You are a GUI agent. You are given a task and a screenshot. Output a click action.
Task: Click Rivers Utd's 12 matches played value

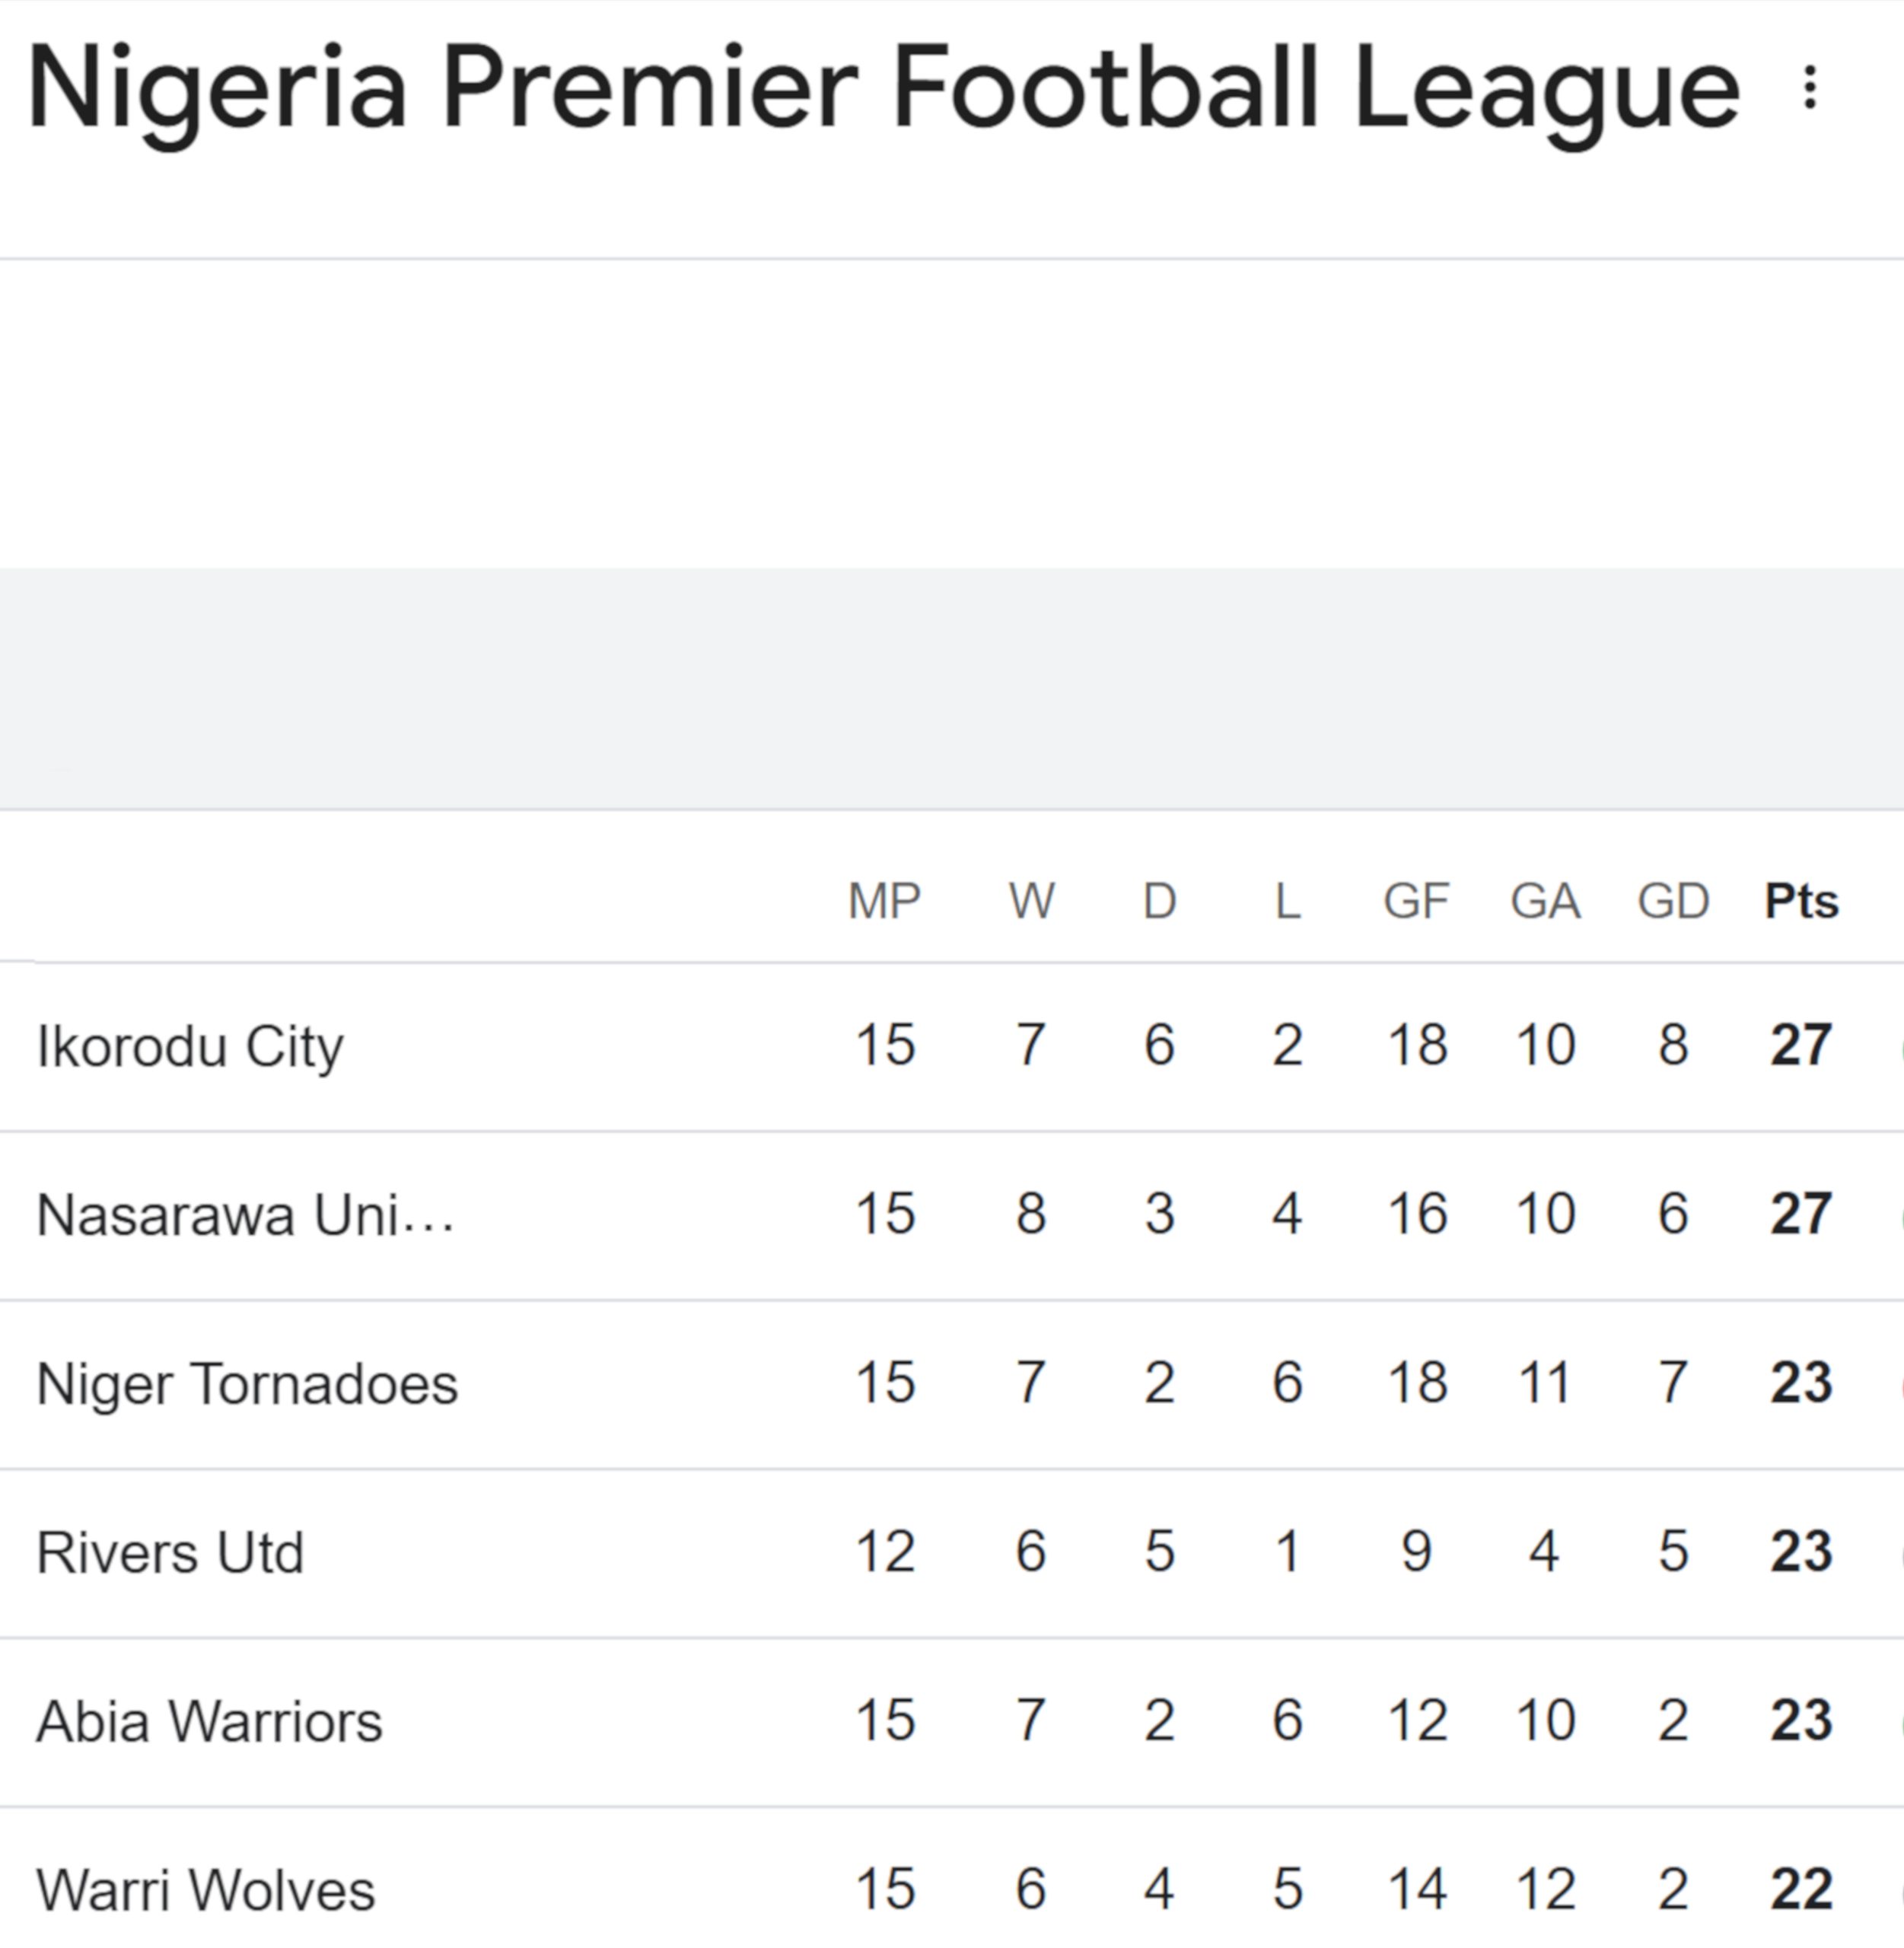885,1552
